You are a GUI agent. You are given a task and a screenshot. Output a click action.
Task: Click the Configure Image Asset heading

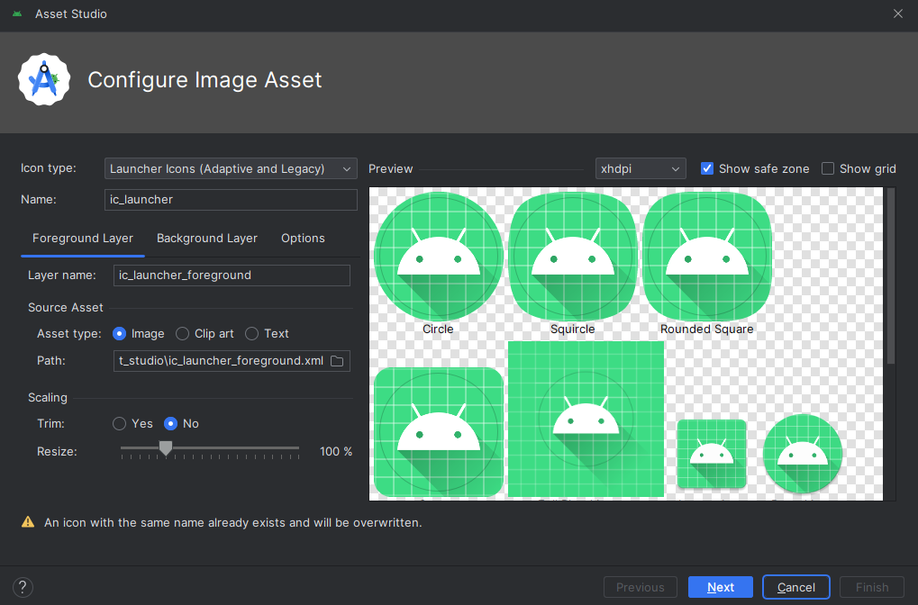[205, 79]
